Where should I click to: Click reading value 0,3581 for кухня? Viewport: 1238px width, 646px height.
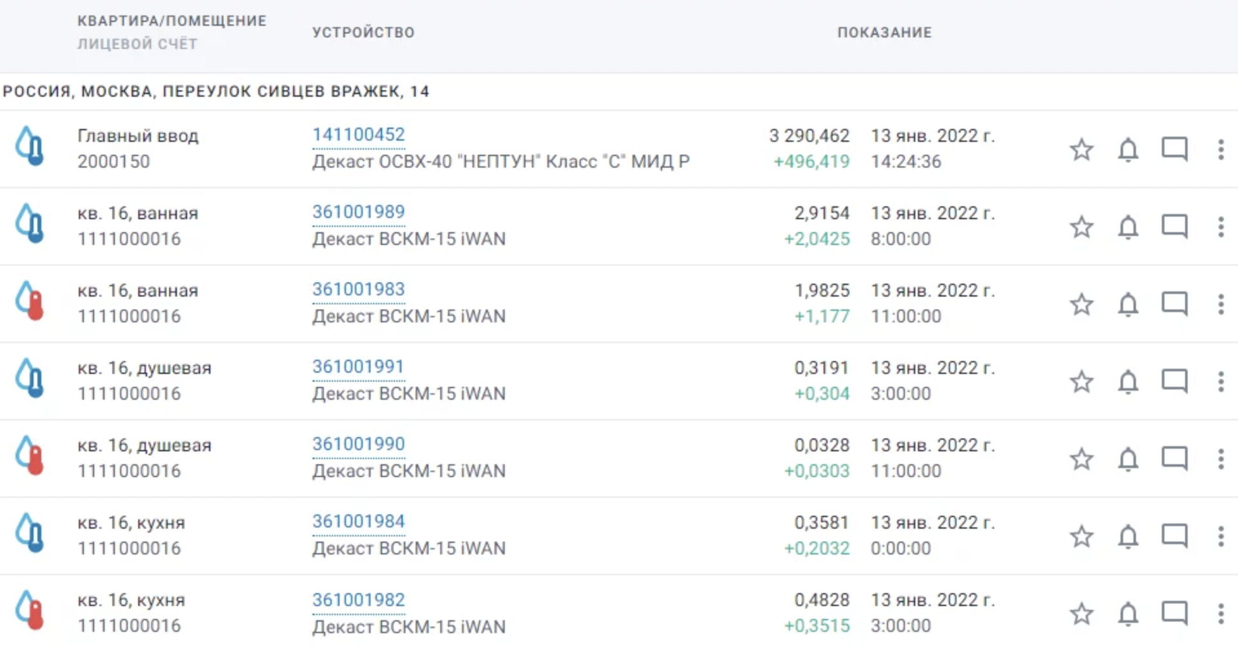point(821,523)
